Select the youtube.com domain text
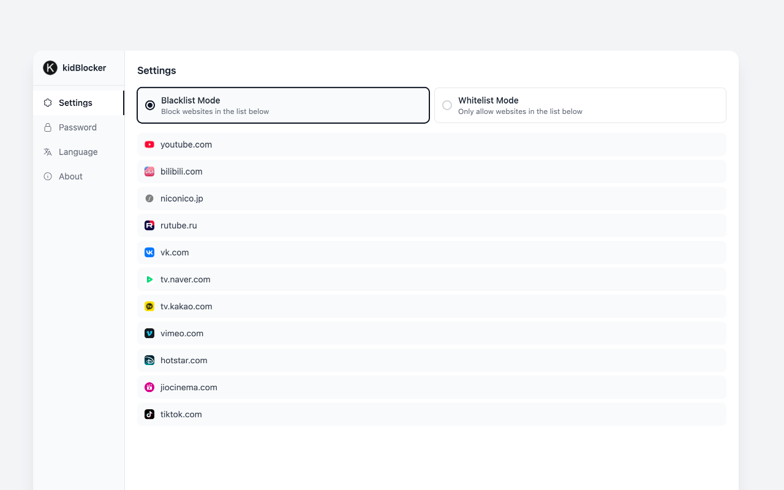Viewport: 784px width, 490px height. pyautogui.click(x=186, y=145)
